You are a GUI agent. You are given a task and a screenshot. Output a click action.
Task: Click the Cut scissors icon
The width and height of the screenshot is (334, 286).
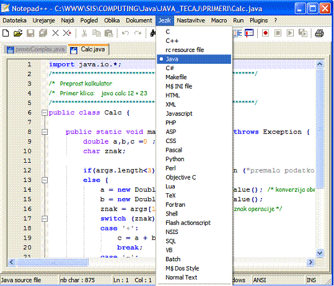[84, 33]
